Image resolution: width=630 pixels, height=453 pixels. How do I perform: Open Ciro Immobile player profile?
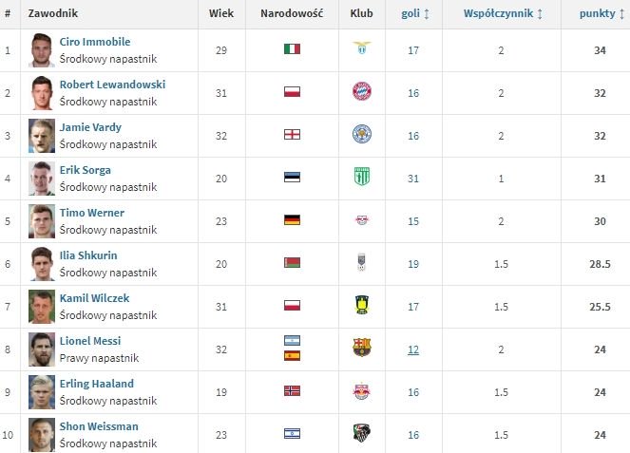(x=95, y=42)
